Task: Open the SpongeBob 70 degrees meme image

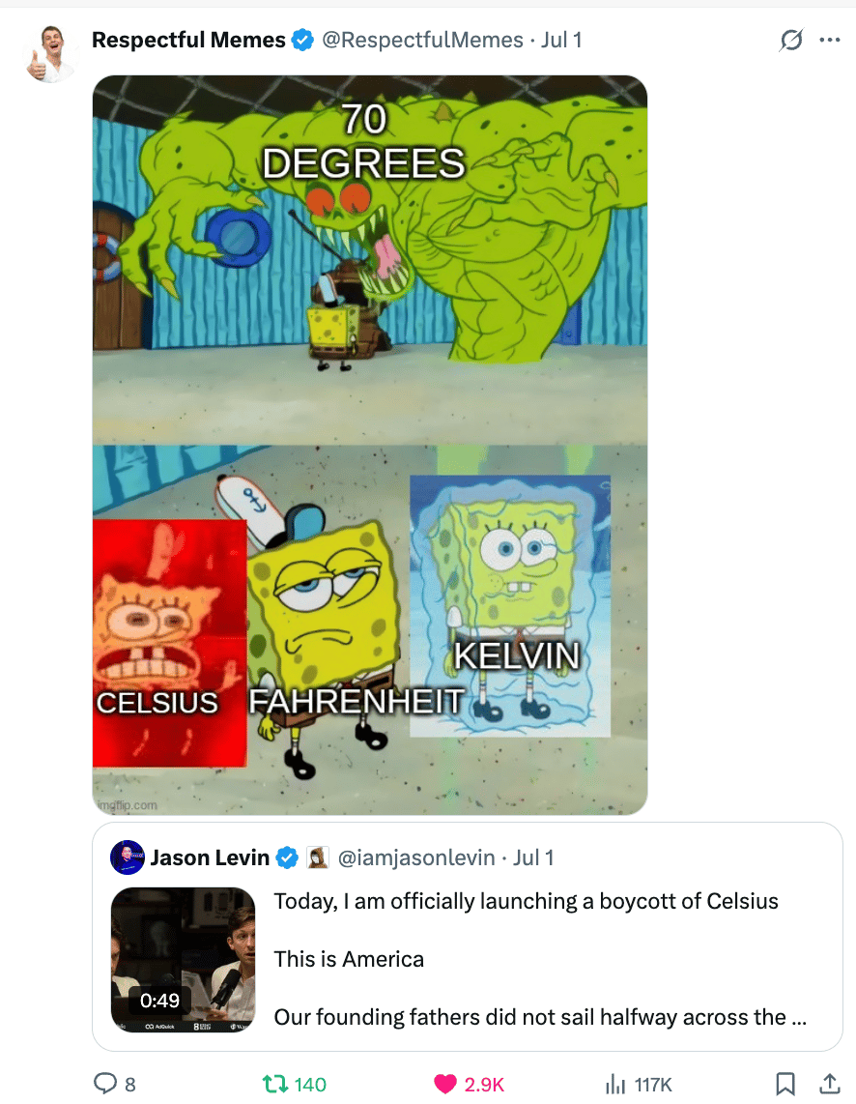Action: 370,445
